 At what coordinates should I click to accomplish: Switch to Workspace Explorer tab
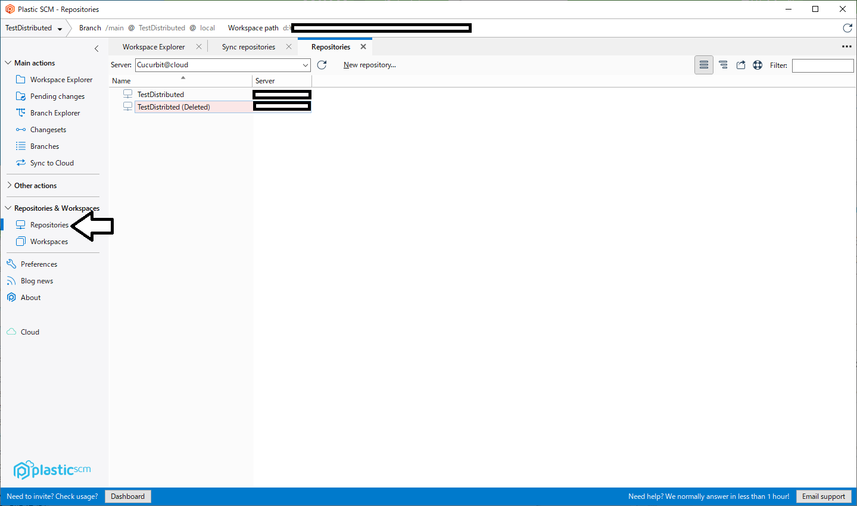[x=154, y=47]
